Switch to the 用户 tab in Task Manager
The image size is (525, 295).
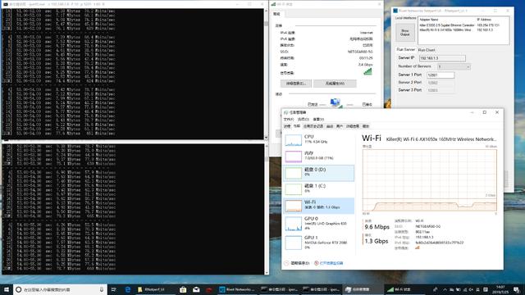(340, 126)
